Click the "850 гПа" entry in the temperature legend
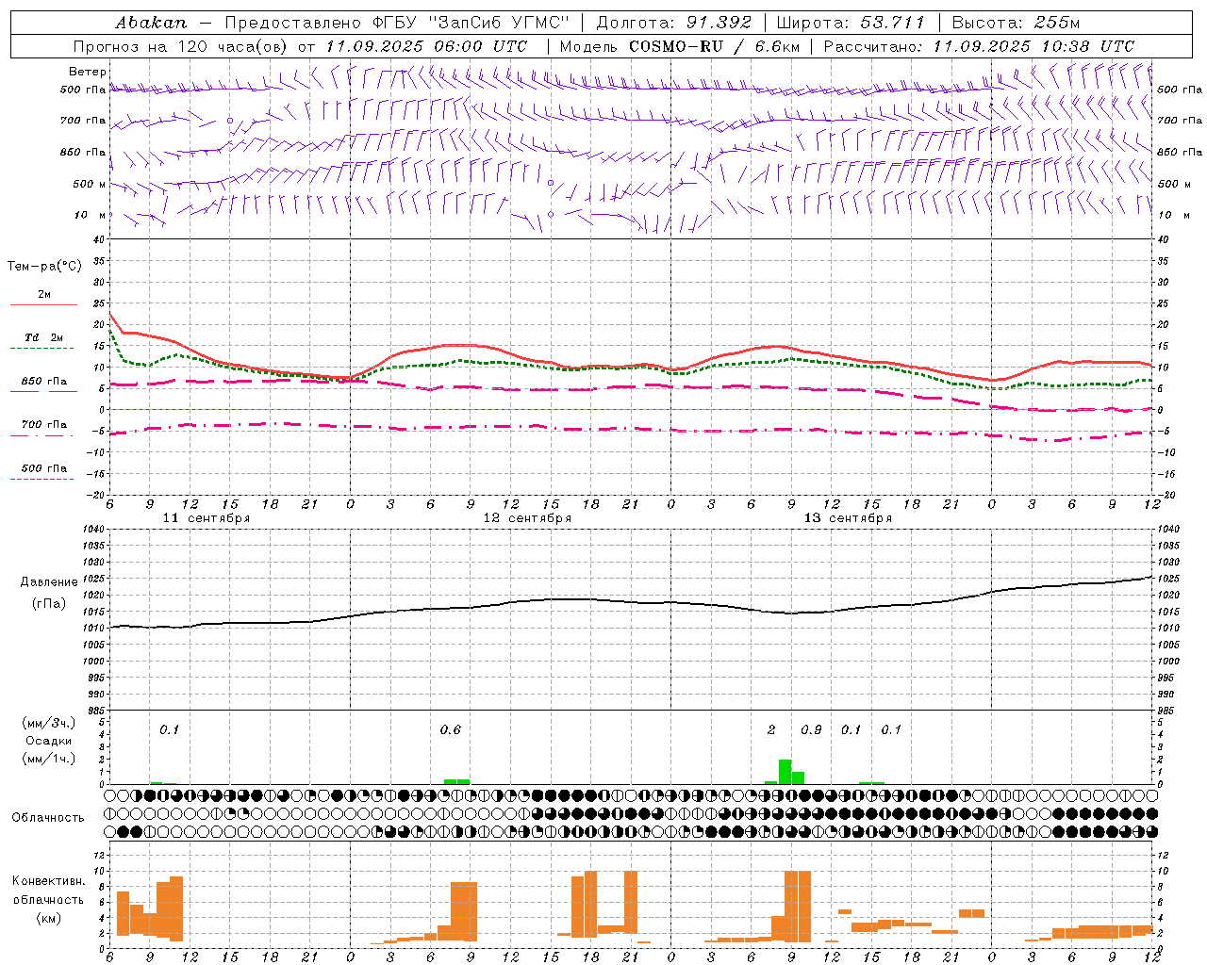The image size is (1207, 965). coord(44,382)
